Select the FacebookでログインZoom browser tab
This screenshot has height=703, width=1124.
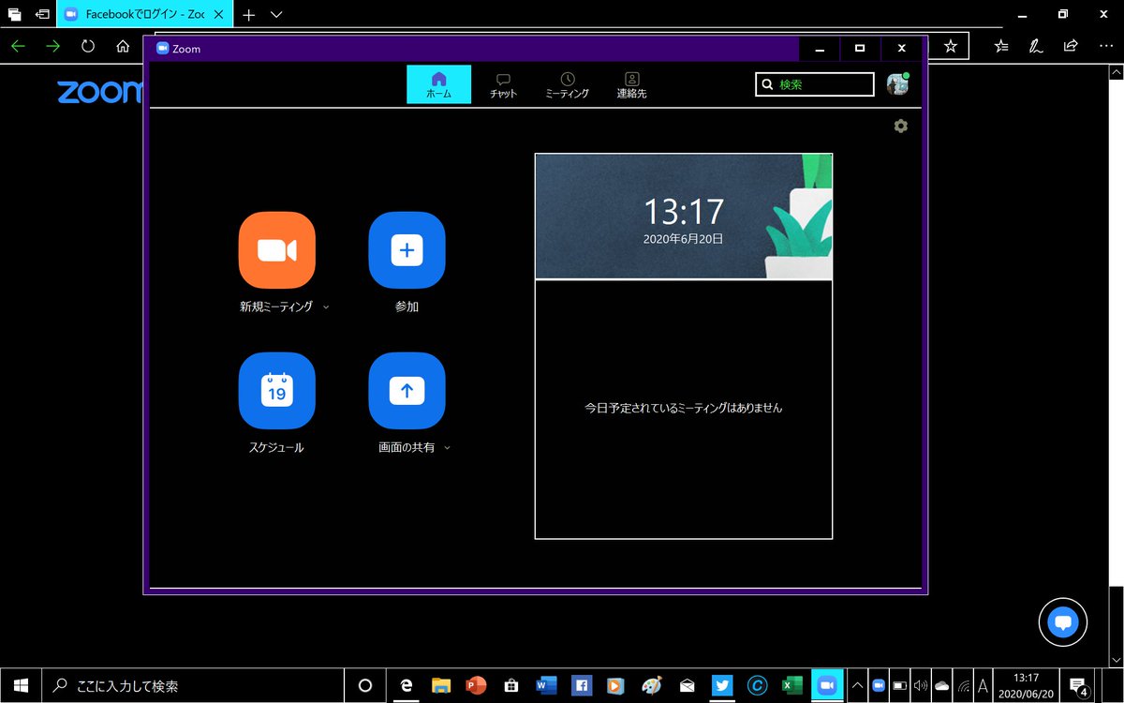(x=145, y=15)
